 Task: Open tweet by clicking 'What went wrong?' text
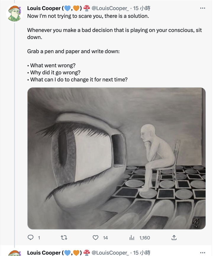[53, 65]
